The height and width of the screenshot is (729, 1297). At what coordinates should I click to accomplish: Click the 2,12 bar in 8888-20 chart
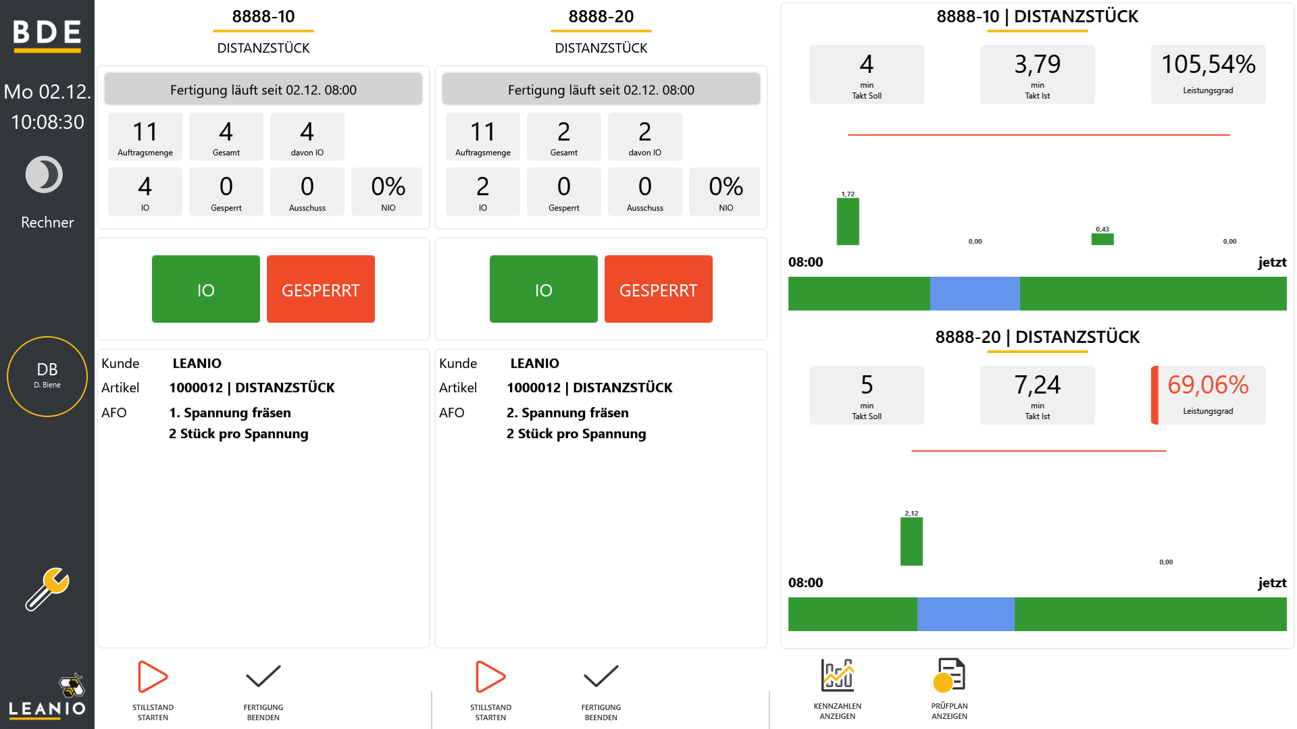(911, 541)
